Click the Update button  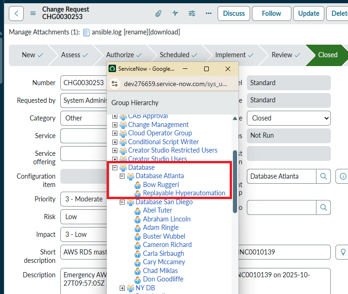309,13
